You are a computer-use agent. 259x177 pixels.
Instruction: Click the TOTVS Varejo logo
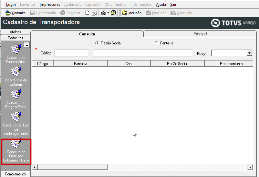(x=233, y=23)
